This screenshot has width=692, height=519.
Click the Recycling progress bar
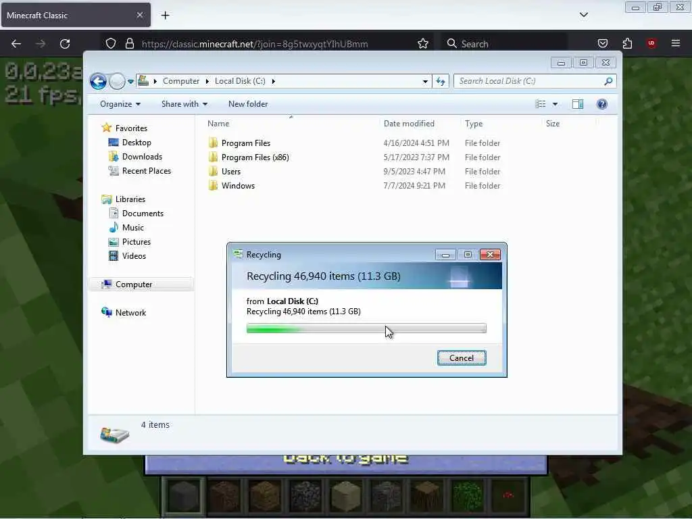pyautogui.click(x=366, y=328)
